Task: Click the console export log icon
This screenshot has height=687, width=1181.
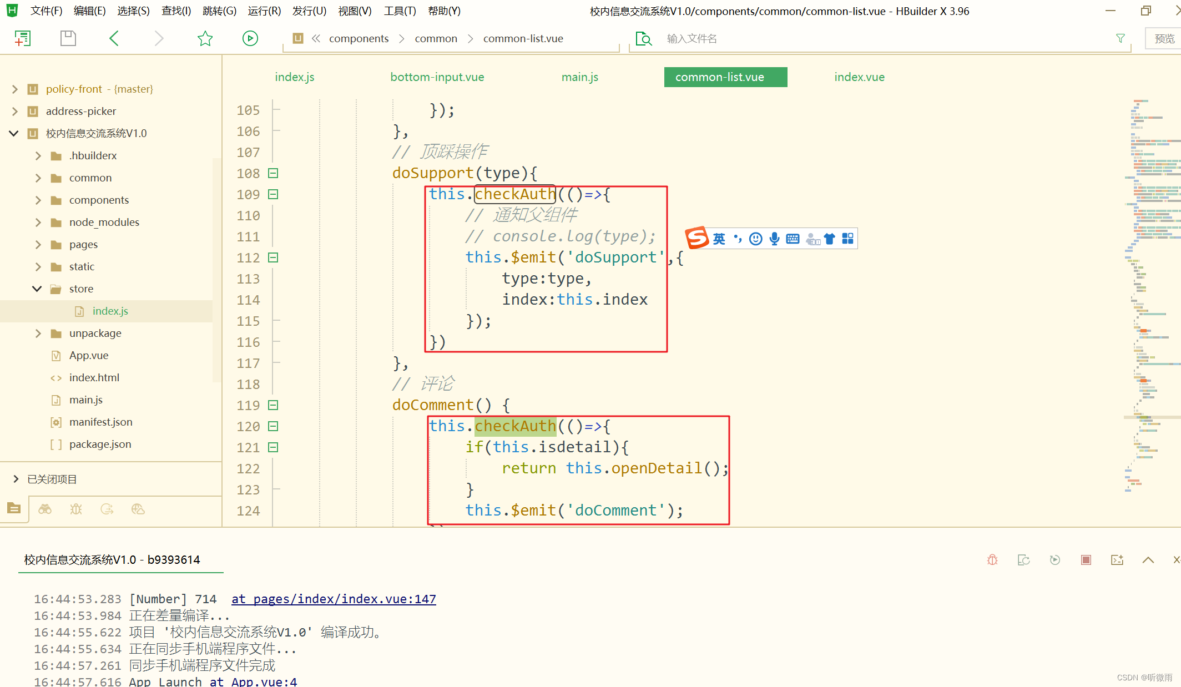Action: [1117, 560]
